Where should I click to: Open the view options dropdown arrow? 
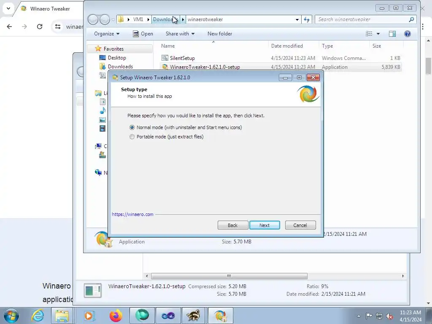tap(378, 34)
